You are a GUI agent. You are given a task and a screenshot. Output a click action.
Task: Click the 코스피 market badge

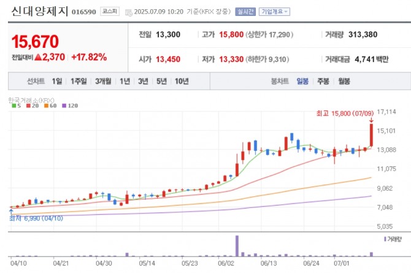click(109, 11)
